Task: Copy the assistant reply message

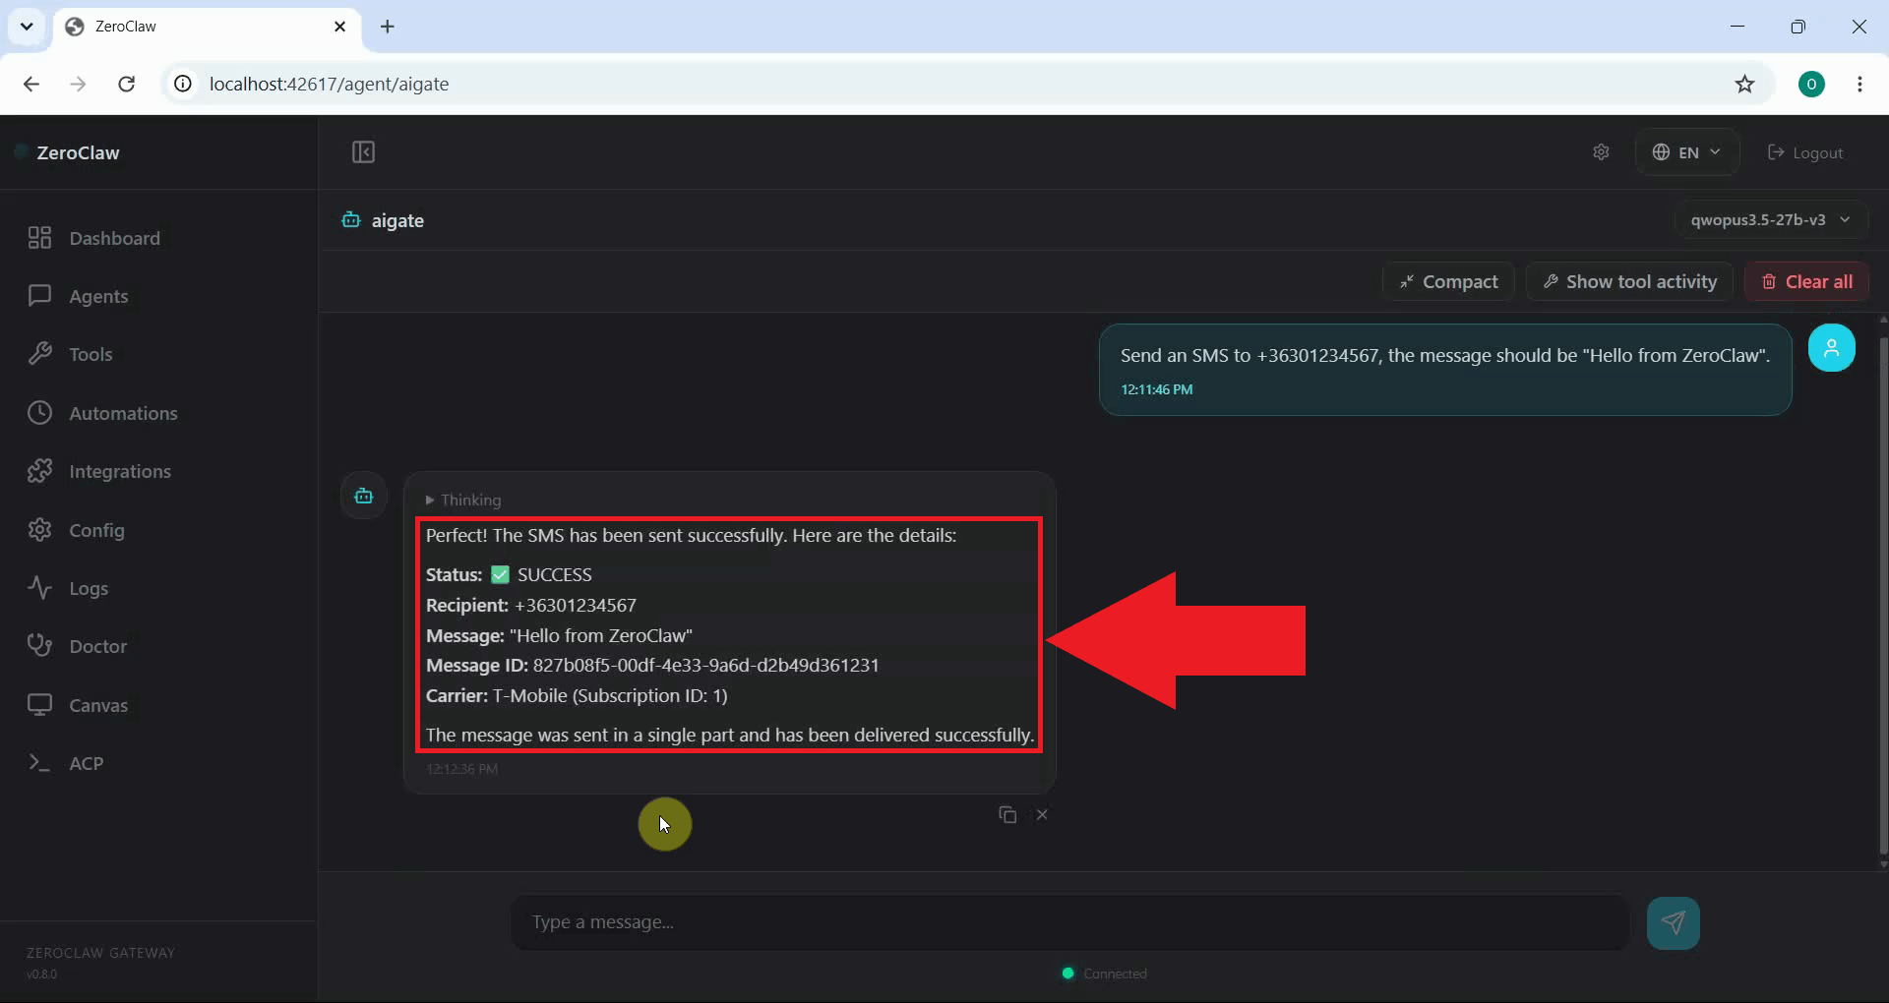Action: [x=1007, y=814]
